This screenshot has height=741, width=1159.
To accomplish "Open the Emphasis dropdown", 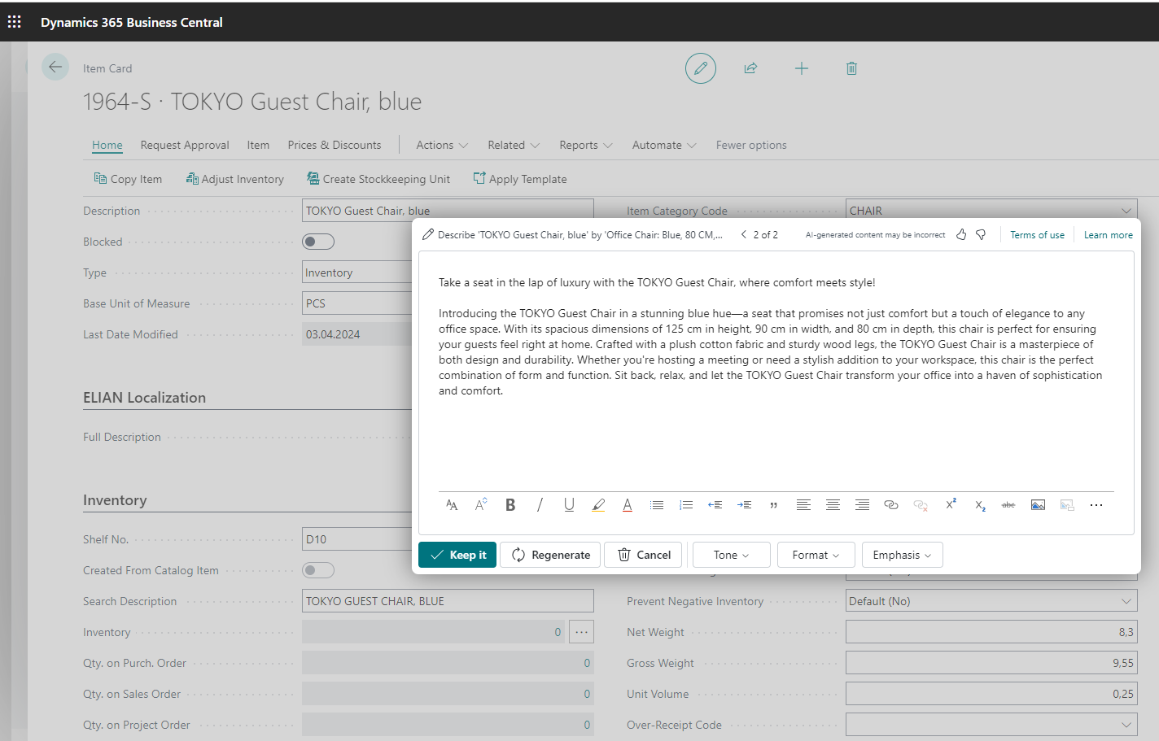I will [x=902, y=555].
